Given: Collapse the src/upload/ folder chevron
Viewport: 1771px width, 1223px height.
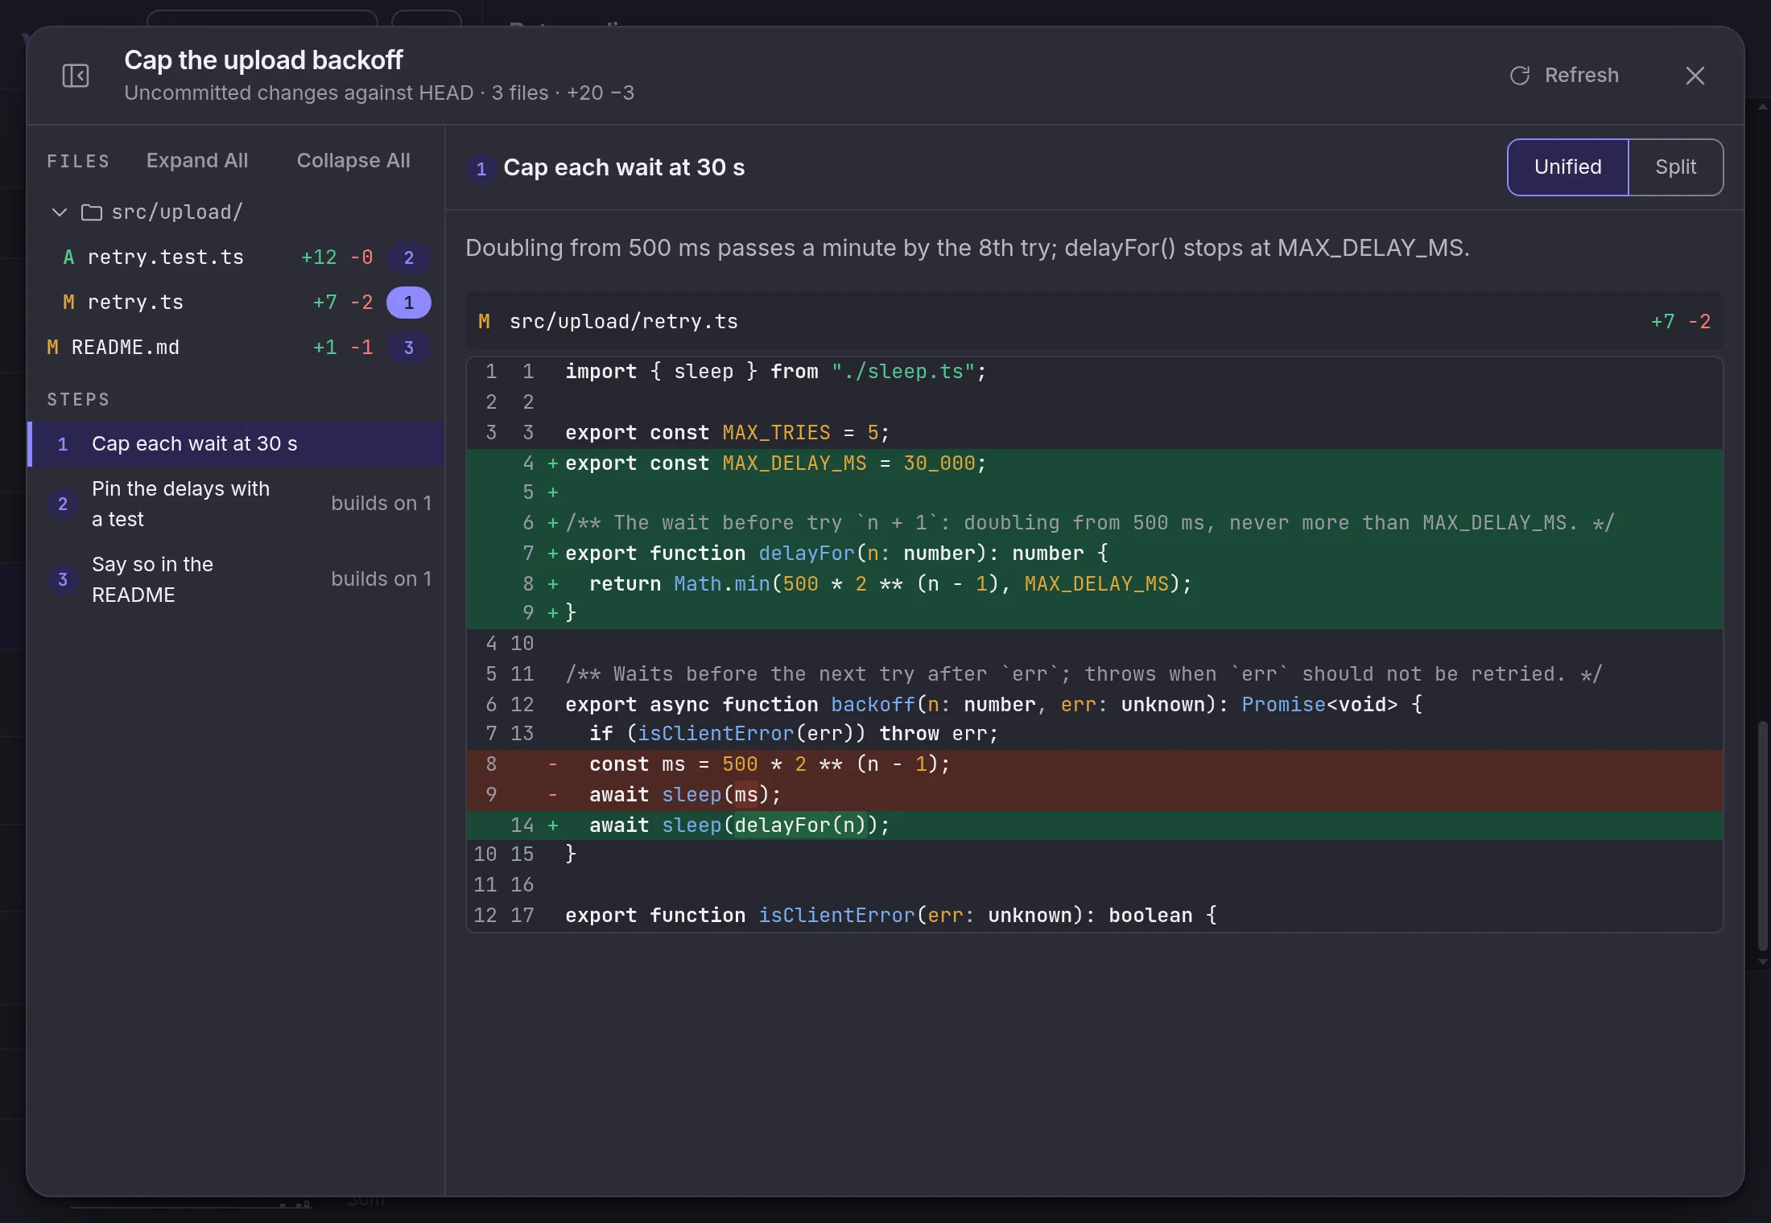Looking at the screenshot, I should [60, 212].
